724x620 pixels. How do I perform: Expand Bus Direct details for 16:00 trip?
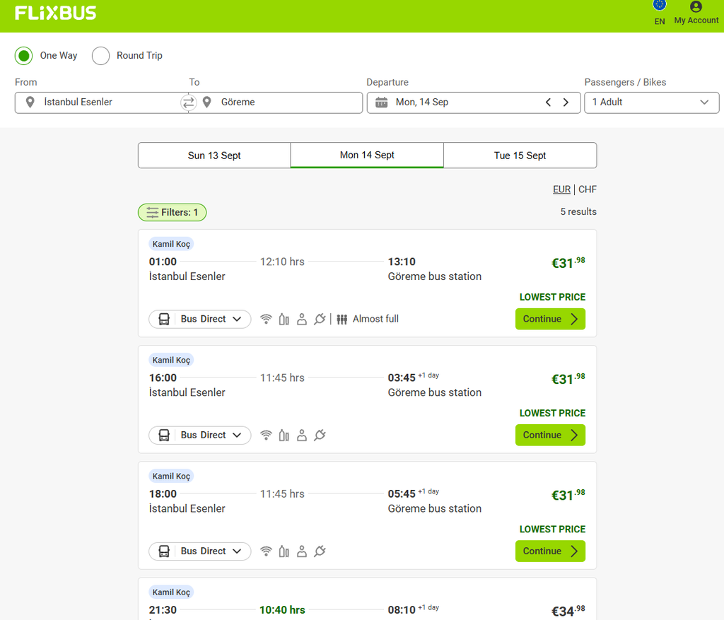[200, 435]
